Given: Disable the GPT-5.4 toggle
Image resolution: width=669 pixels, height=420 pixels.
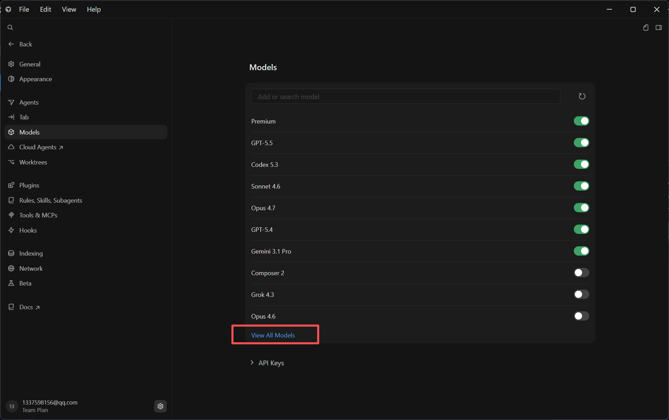Looking at the screenshot, I should 581,229.
